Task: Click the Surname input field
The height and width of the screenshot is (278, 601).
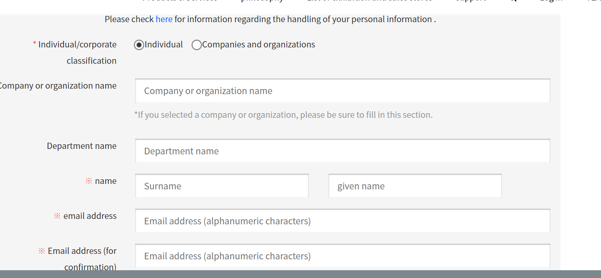Action: [x=222, y=186]
